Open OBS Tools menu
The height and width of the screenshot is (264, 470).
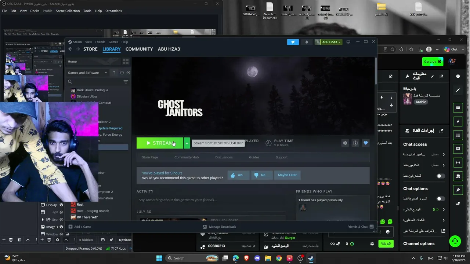[x=87, y=11]
